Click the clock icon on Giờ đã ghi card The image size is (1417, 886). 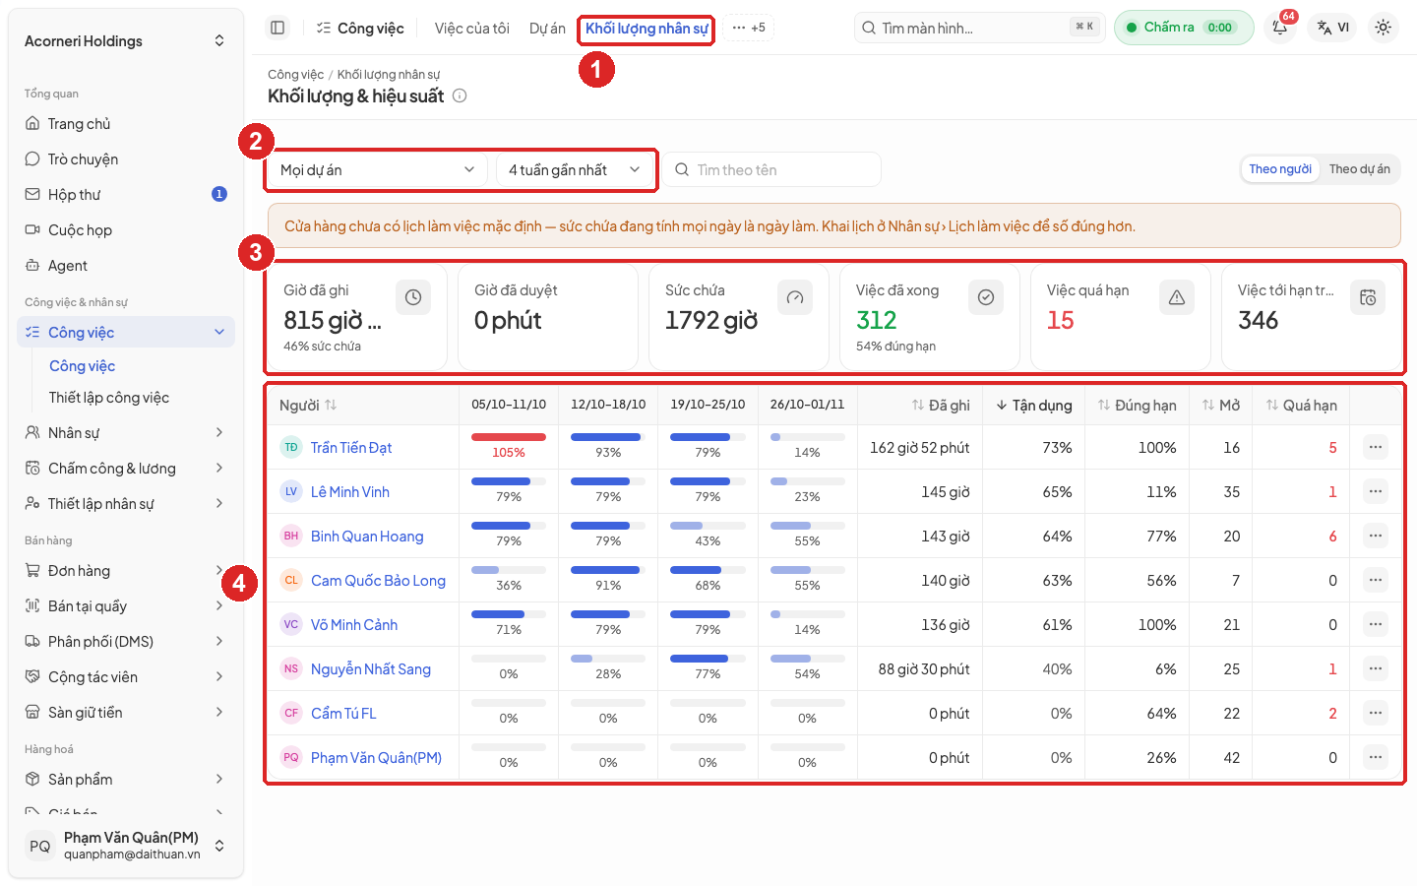coord(413,297)
